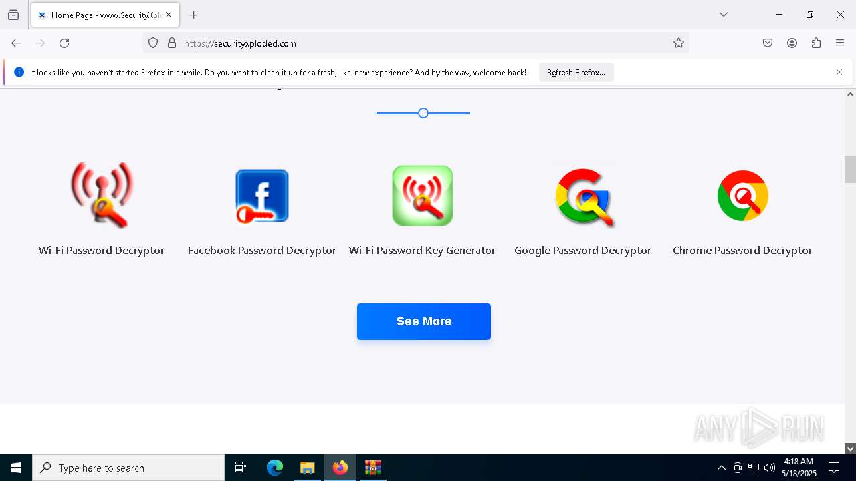This screenshot has height=481, width=856.
Task: Click the taskbar search box
Action: (128, 468)
